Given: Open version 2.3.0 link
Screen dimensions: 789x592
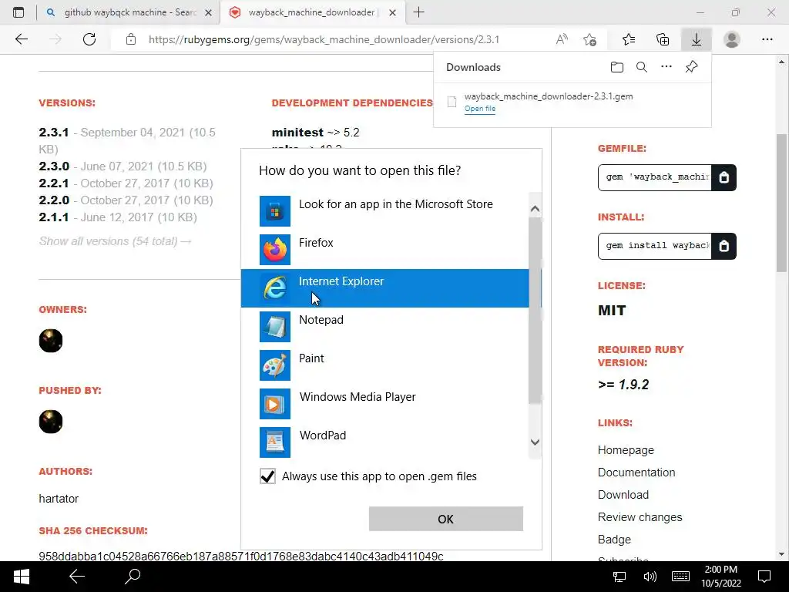Looking at the screenshot, I should tap(54, 166).
